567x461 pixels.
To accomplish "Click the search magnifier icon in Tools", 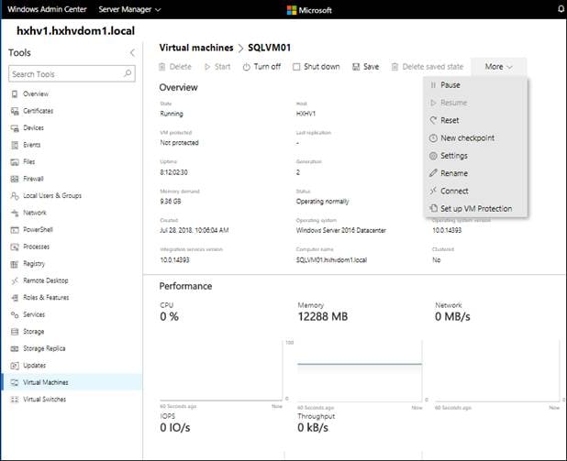I will (128, 73).
